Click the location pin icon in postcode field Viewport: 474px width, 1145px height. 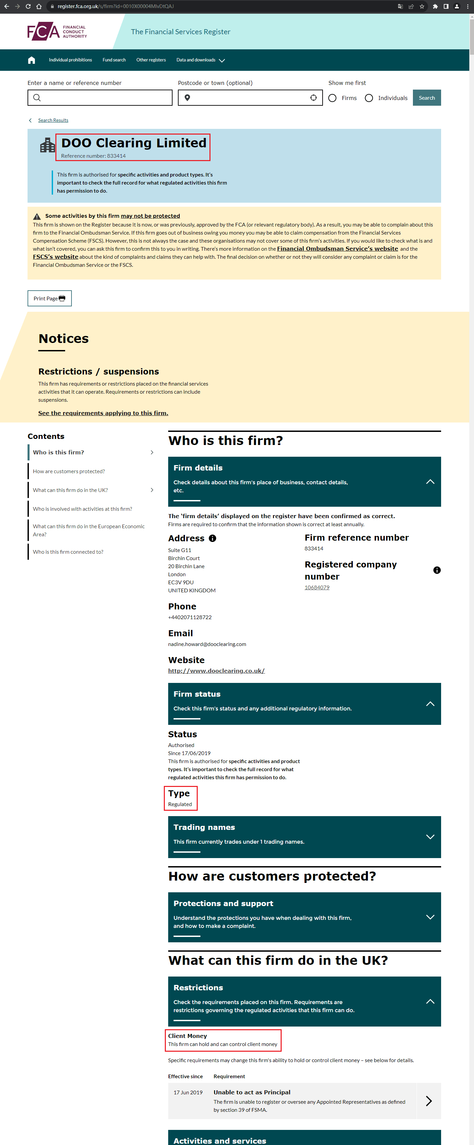[187, 98]
